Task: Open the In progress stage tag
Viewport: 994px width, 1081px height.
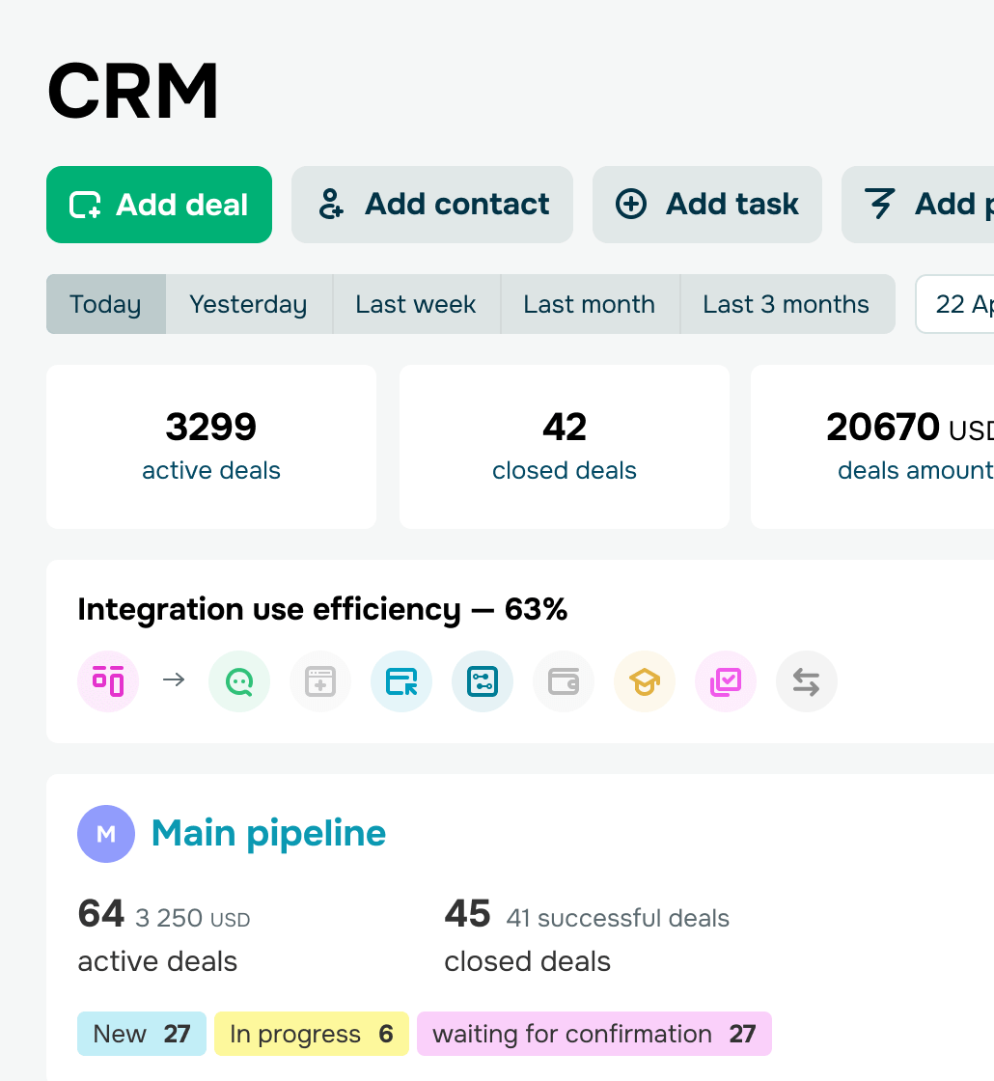Action: [312, 1034]
